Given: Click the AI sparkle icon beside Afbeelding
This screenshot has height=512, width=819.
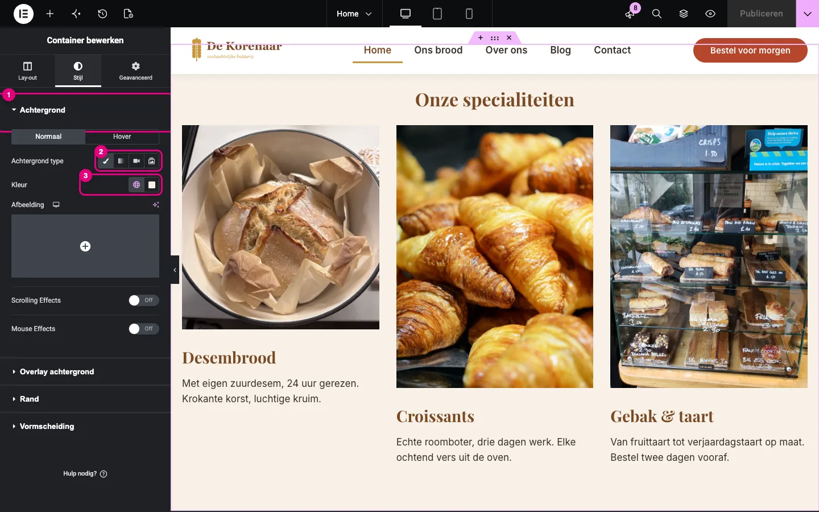Looking at the screenshot, I should pos(156,205).
